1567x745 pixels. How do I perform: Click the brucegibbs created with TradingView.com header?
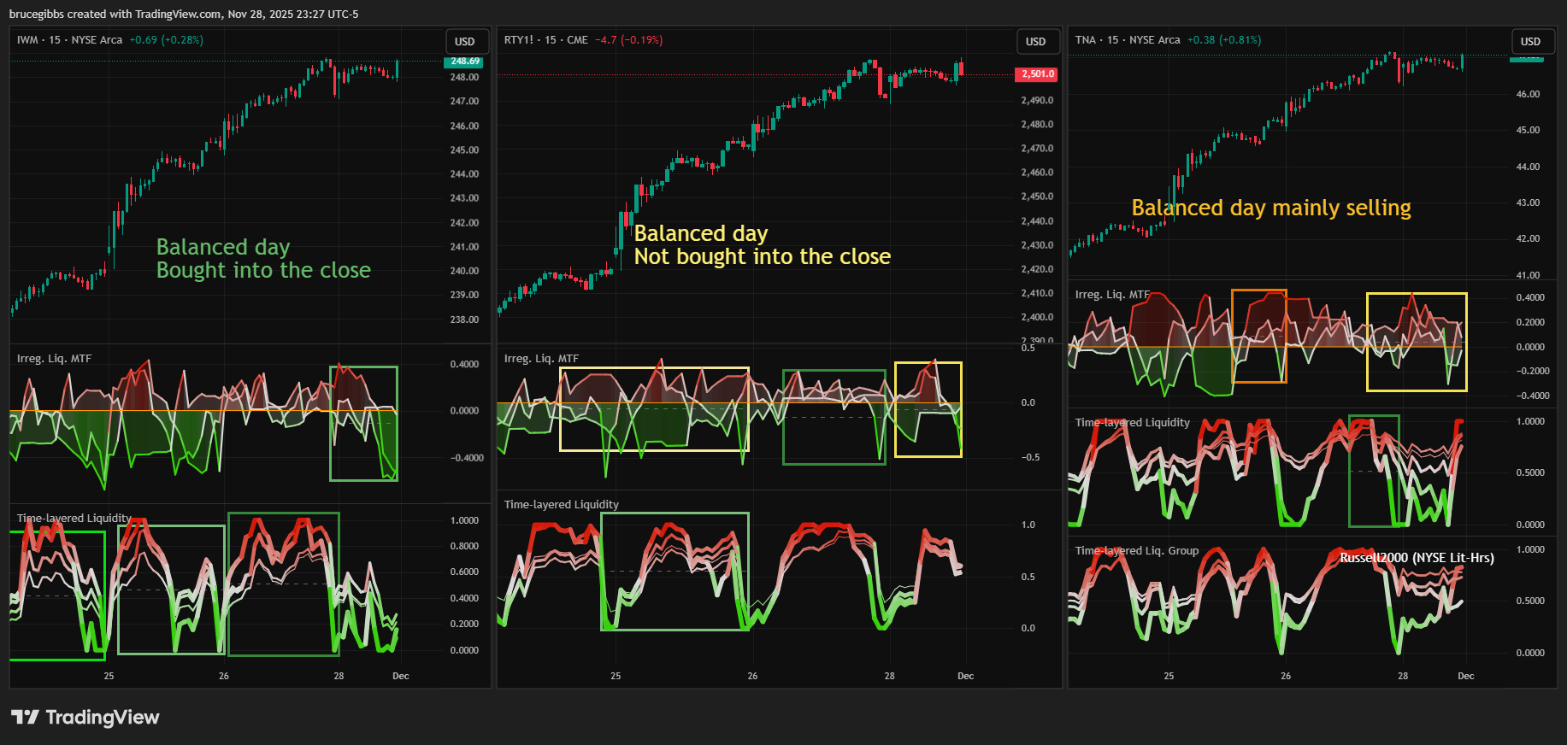[x=184, y=14]
